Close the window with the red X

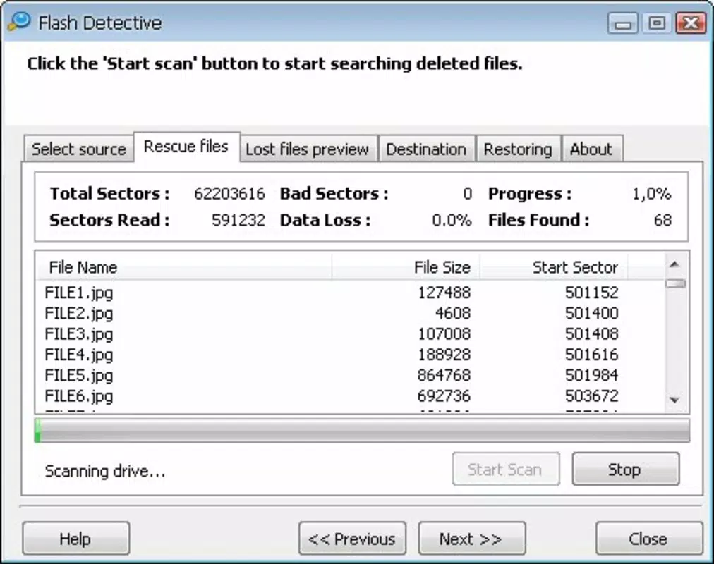pyautogui.click(x=691, y=23)
